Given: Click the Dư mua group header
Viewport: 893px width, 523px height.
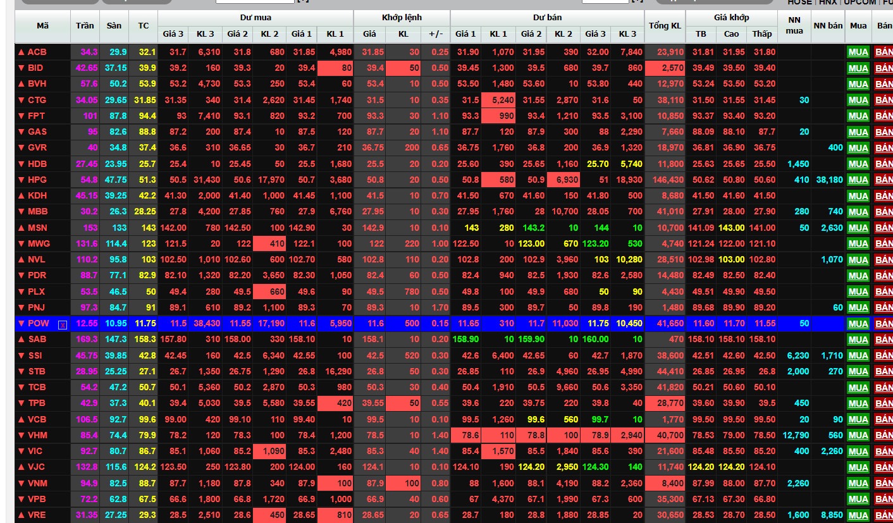Looking at the screenshot, I should click(x=256, y=18).
